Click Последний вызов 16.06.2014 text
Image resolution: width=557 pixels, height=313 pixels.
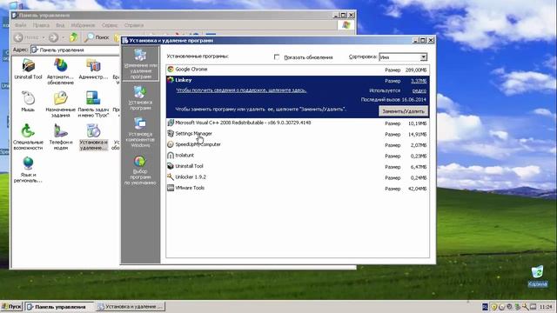coord(393,100)
